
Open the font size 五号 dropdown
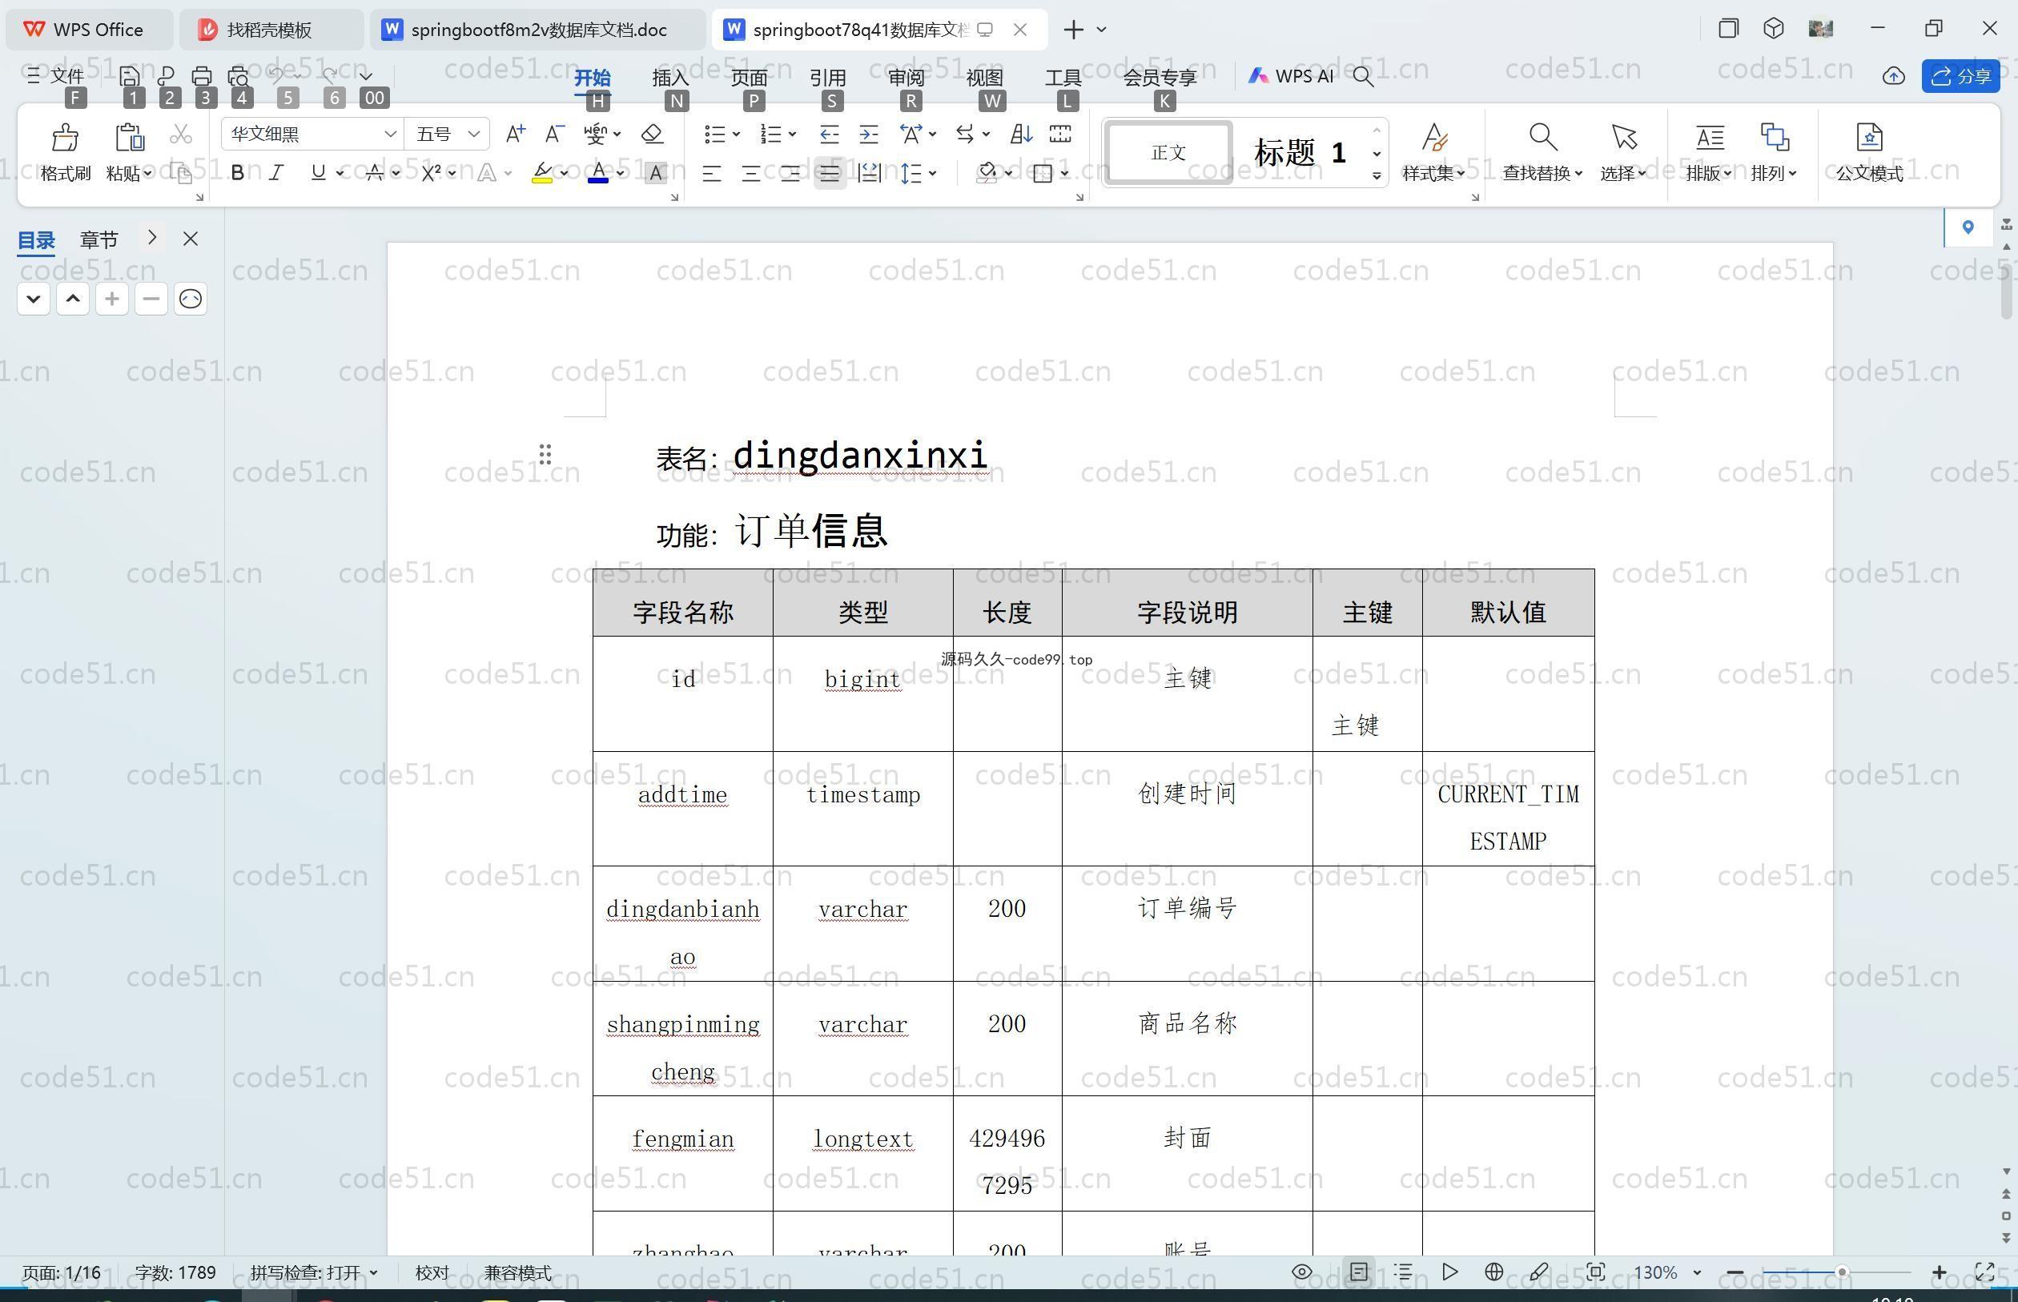pyautogui.click(x=473, y=134)
